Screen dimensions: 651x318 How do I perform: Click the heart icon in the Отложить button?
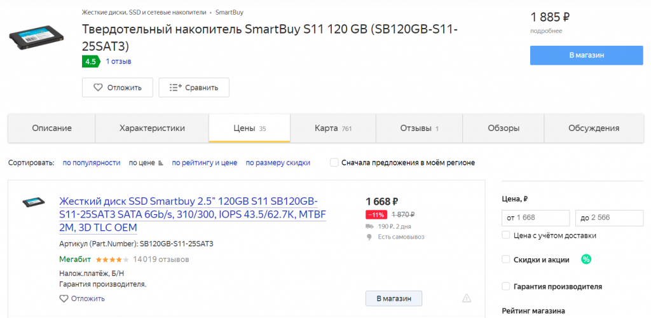[98, 88]
